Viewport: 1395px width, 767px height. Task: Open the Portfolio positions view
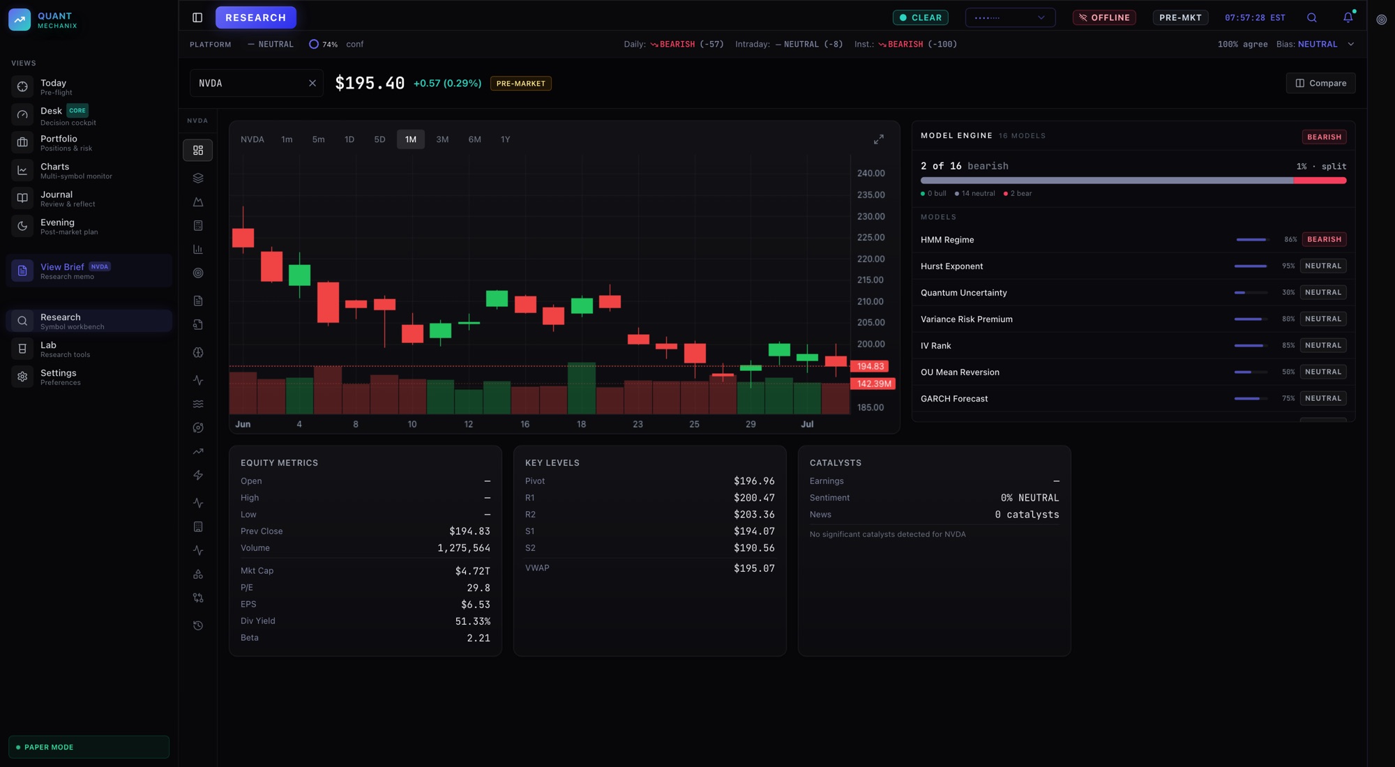(89, 143)
